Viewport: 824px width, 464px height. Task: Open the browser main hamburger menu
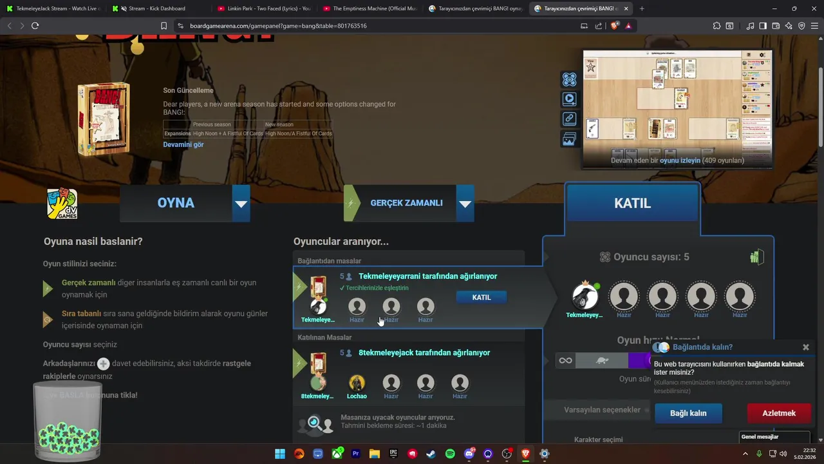(814, 26)
